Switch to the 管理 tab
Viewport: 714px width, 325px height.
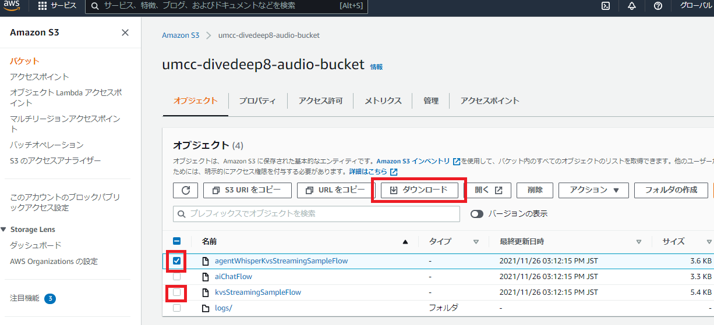tap(431, 101)
